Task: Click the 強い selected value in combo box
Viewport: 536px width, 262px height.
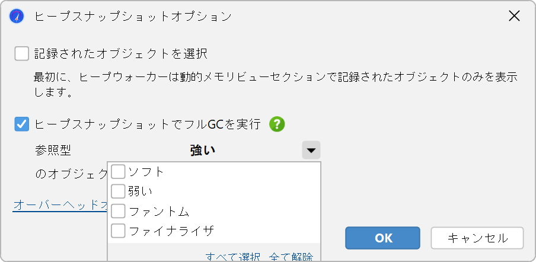Action: (x=203, y=151)
